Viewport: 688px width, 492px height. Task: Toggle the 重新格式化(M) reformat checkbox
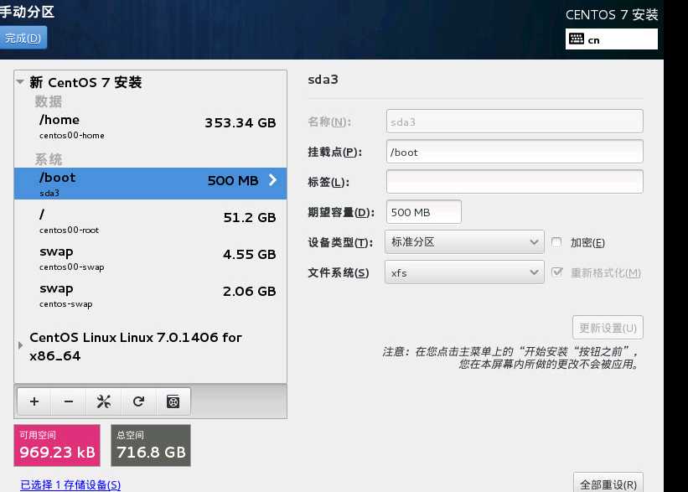pos(556,272)
